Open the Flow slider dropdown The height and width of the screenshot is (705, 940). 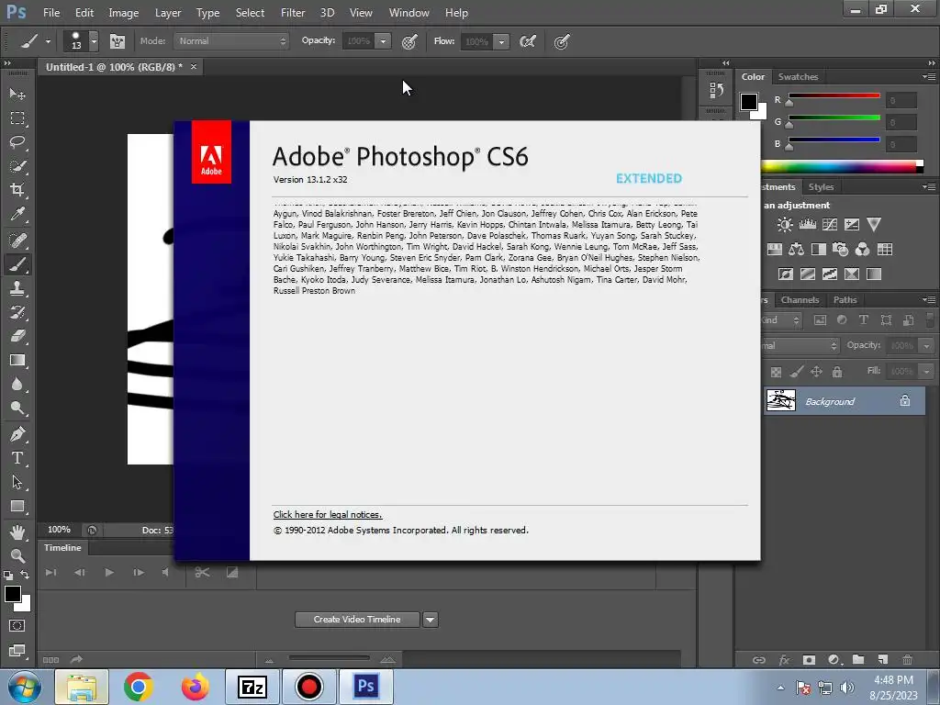click(x=501, y=41)
